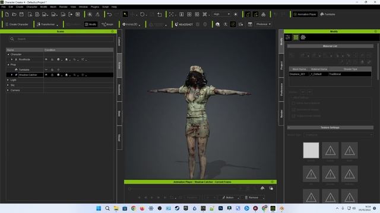This screenshot has width=380, height=213.
Task: Open the Edit menu
Action: (x=11, y=7)
